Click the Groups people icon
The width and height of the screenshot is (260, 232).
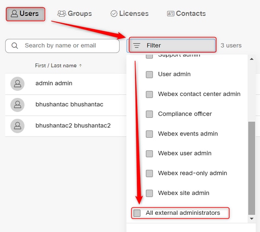point(62,13)
